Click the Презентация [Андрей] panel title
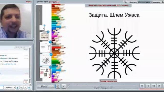164x92 pixels. click(x=48, y=2)
